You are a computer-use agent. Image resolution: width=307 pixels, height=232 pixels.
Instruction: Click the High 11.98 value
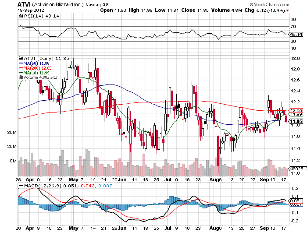[x=140, y=11]
